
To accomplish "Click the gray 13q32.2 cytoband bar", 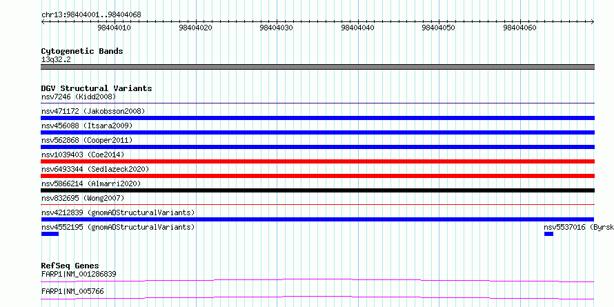I will pos(317,67).
